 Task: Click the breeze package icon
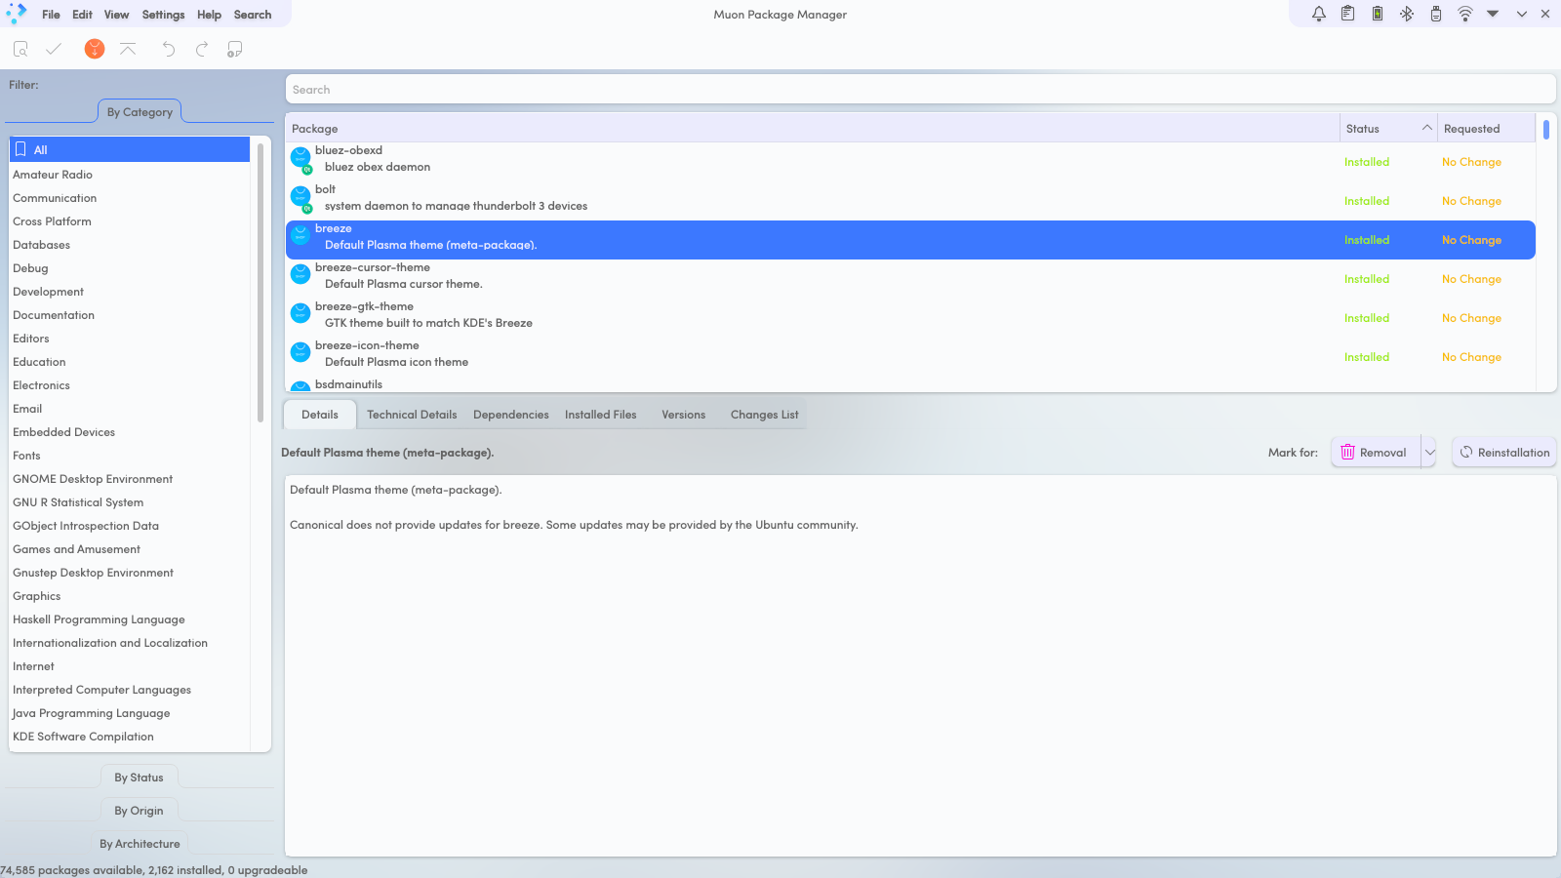click(301, 236)
